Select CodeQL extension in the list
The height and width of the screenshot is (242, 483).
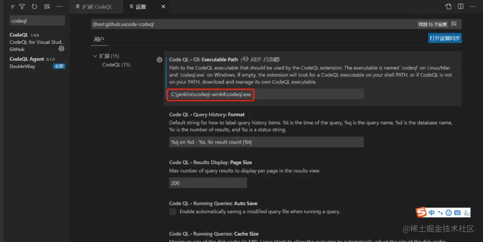coord(37,42)
